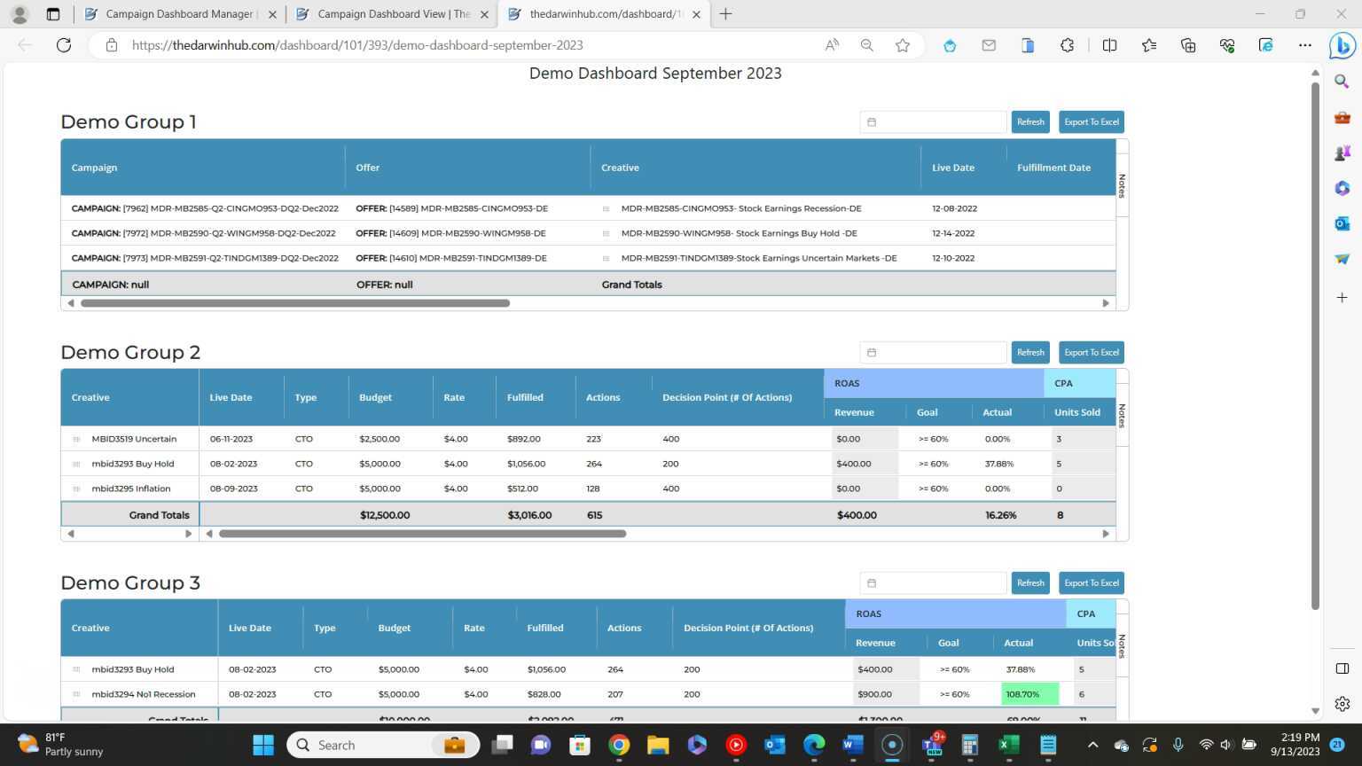Open the sidebar settings gear icon
This screenshot has width=1362, height=766.
[1342, 704]
